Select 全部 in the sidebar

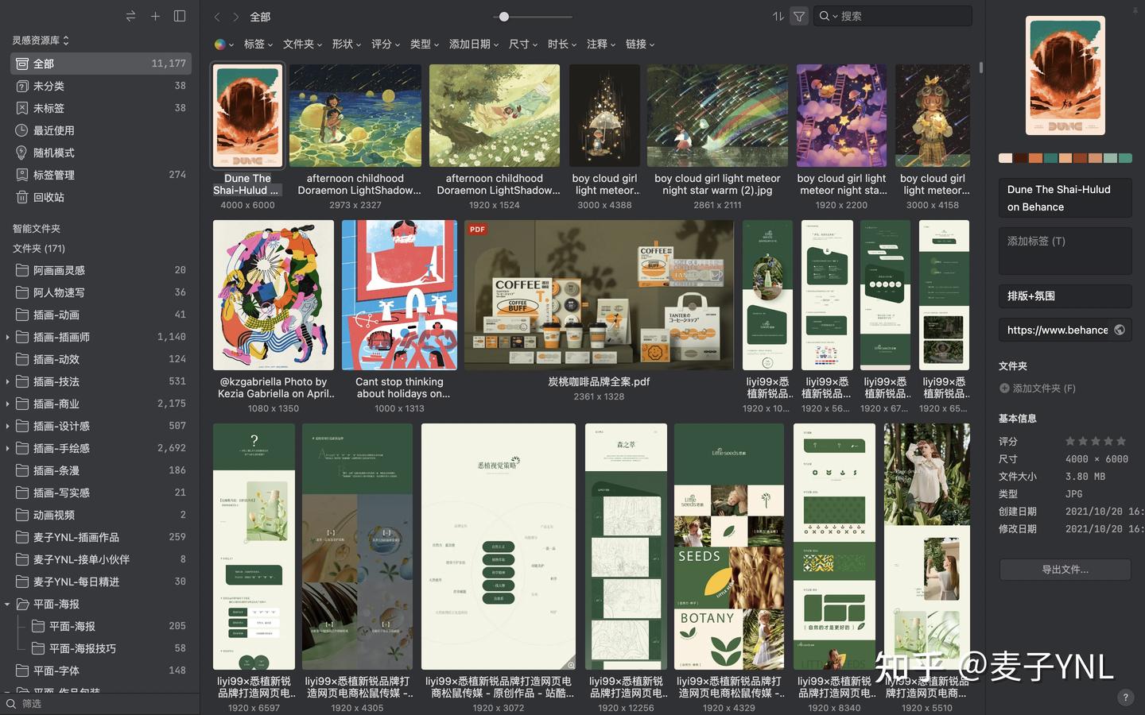pyautogui.click(x=101, y=64)
